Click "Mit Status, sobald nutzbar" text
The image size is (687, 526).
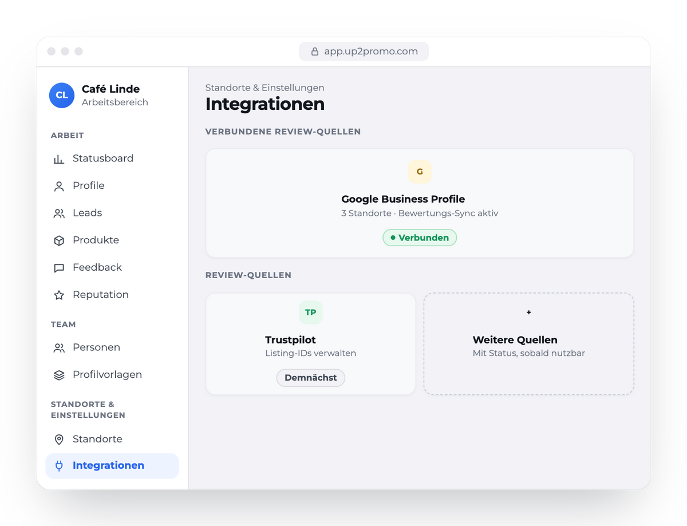(x=529, y=354)
